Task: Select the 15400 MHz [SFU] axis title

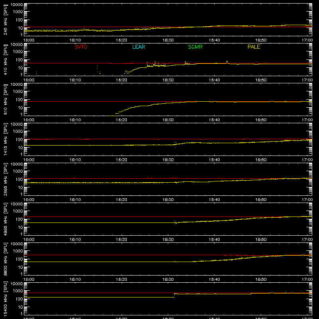Action: click(x=5, y=299)
